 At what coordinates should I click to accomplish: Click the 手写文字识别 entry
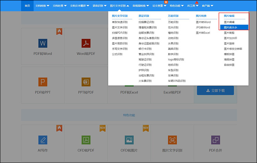click(x=120, y=49)
